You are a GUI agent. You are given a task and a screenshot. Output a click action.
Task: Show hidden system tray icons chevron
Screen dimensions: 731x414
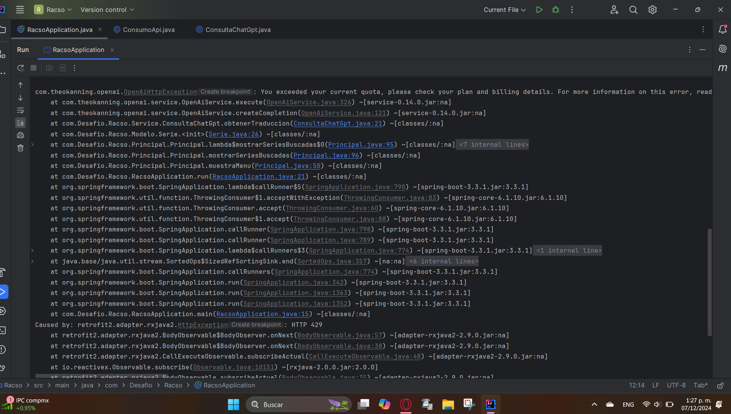594,404
